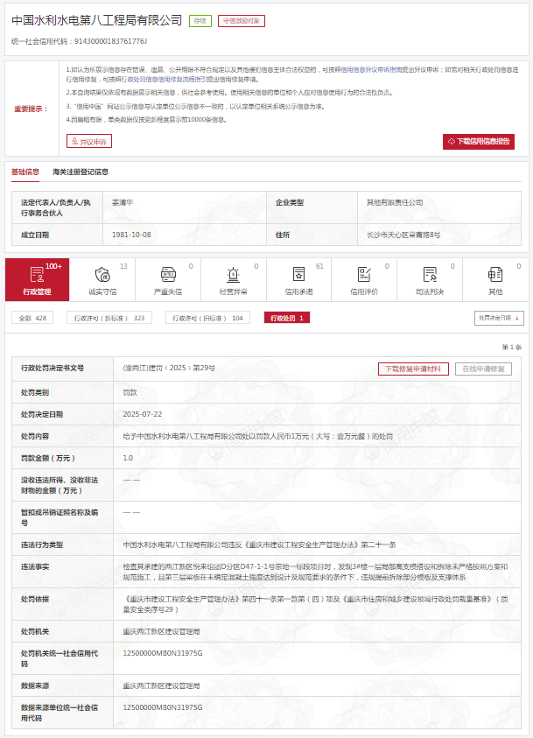Image resolution: width=533 pixels, height=738 pixels.
Task: Select the enterprise type 其他有限责任公司
Action: [x=395, y=202]
